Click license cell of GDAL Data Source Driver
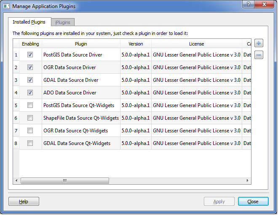This screenshot has width=278, height=215. point(197,80)
